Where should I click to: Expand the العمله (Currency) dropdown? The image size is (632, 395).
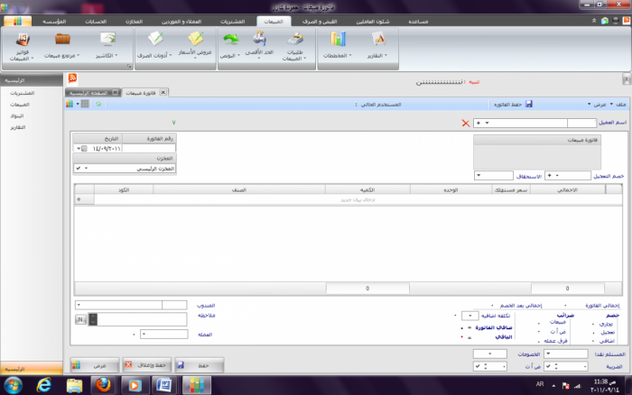point(146,334)
